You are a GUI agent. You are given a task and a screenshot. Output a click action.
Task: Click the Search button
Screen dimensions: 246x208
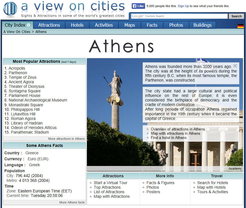[236, 16]
